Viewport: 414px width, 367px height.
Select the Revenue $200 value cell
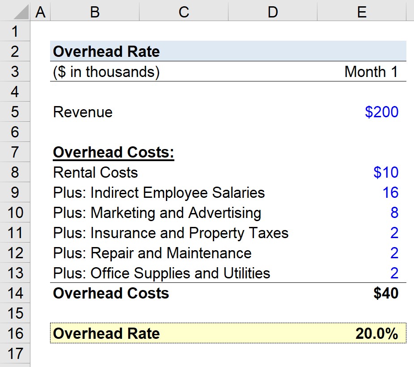click(362, 112)
